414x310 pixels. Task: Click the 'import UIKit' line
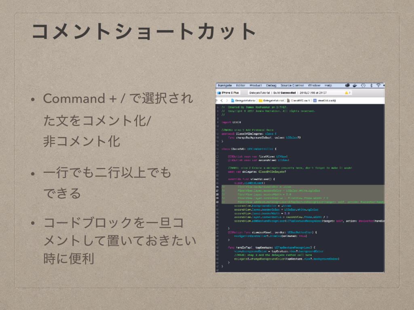[231, 122]
